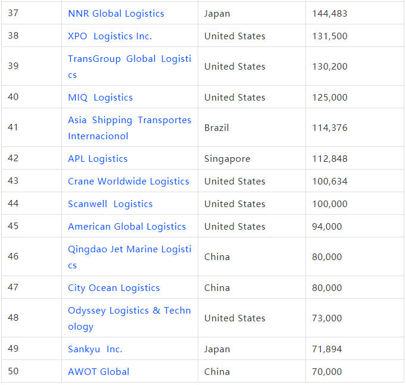Open TransGroup Global Logistics company link
Screen dimensions: 406x385
[x=129, y=59]
